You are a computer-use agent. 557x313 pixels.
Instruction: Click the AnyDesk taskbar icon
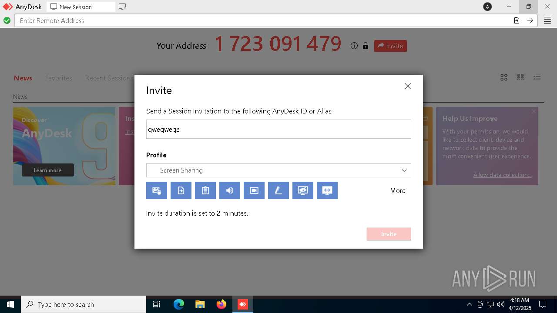(243, 304)
